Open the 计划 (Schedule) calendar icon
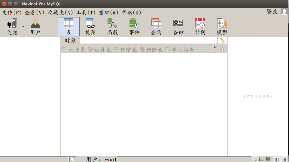This screenshot has width=289, height=162. pos(200,27)
